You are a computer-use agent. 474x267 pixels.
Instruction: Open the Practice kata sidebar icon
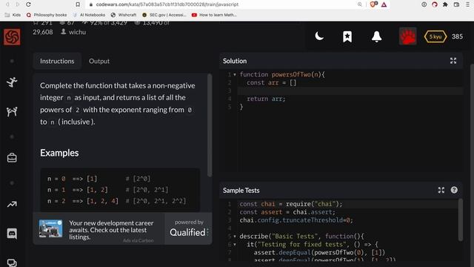coord(12,82)
